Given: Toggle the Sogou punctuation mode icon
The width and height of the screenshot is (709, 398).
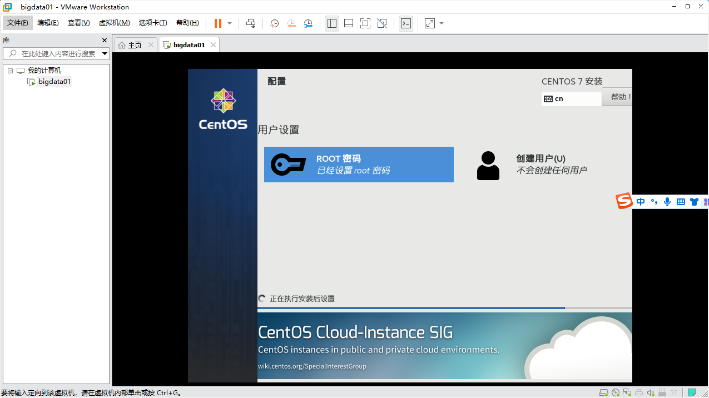Looking at the screenshot, I should point(655,202).
